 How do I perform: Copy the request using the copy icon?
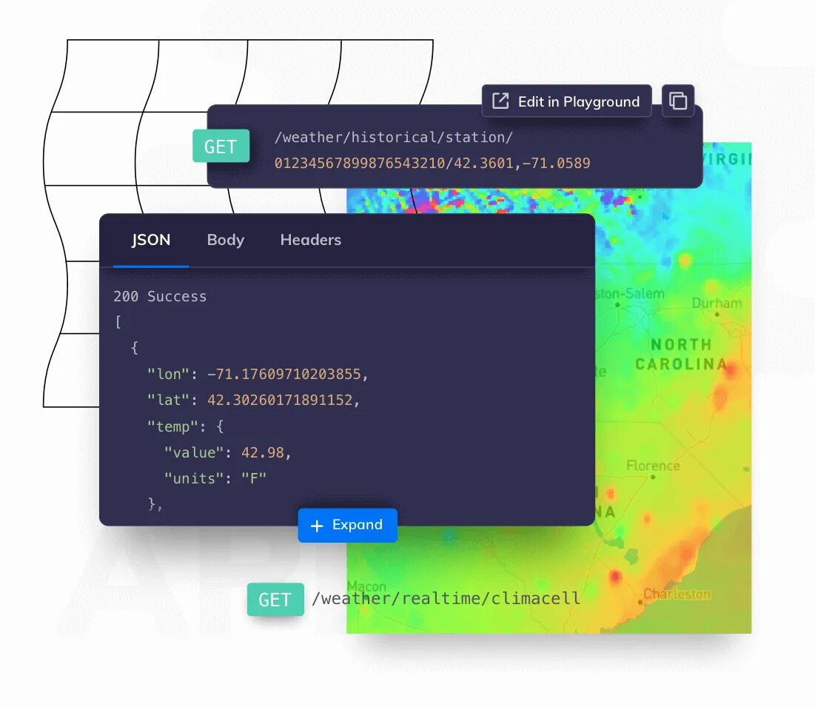tap(678, 101)
